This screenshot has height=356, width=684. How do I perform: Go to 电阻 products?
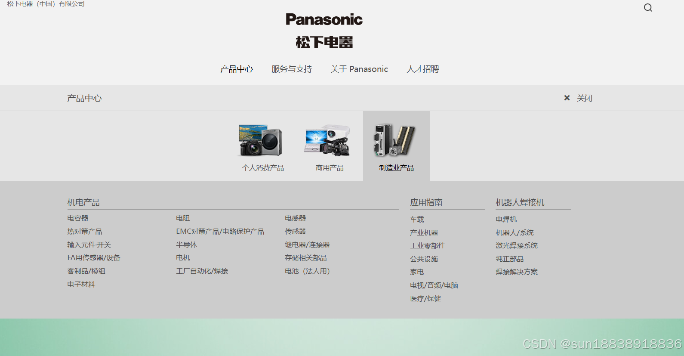[183, 218]
